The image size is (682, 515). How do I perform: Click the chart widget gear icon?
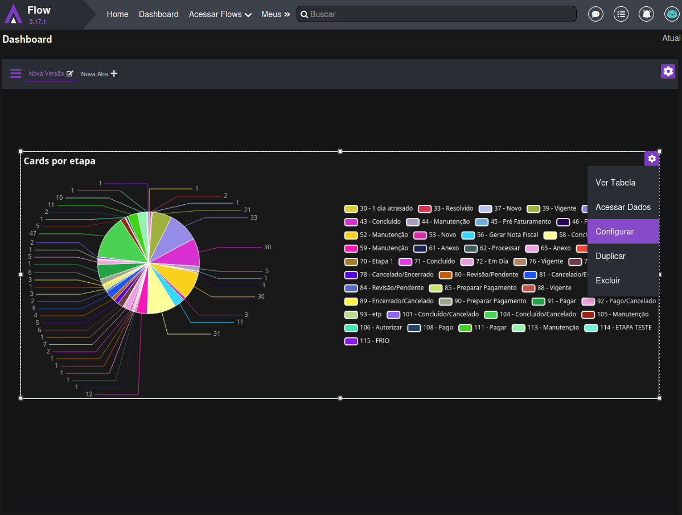pos(652,159)
